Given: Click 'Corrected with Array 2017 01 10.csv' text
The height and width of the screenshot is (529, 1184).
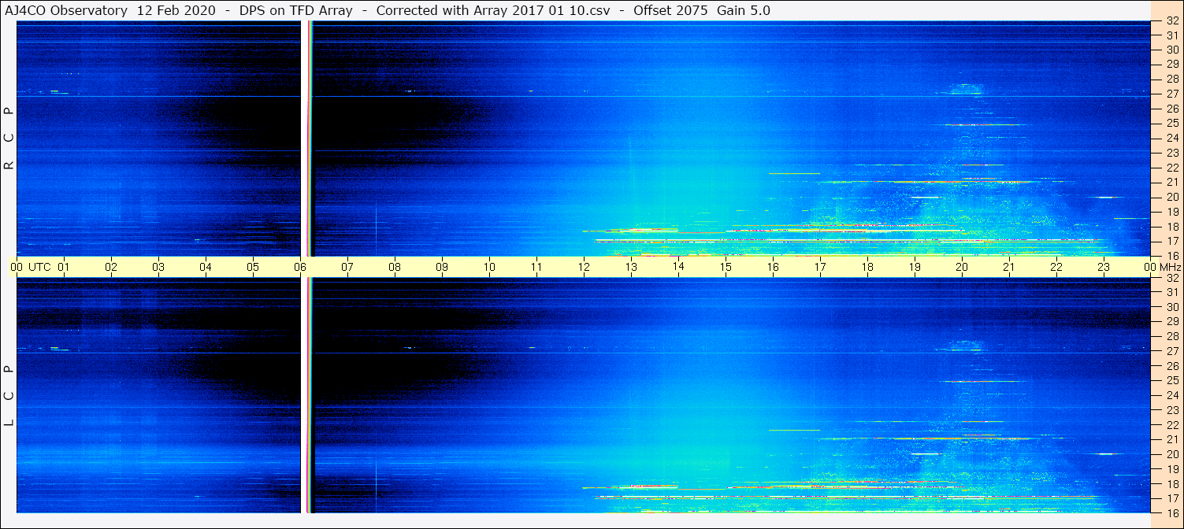Looking at the screenshot, I should tap(495, 10).
